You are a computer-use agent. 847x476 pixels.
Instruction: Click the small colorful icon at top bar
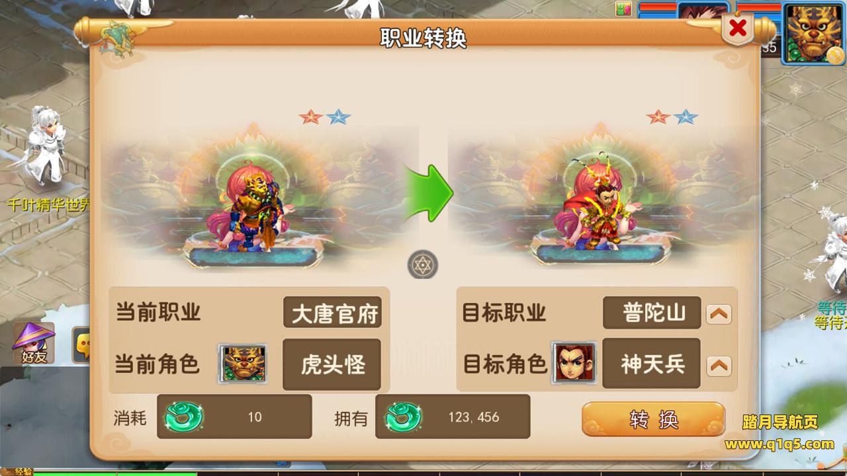(623, 8)
